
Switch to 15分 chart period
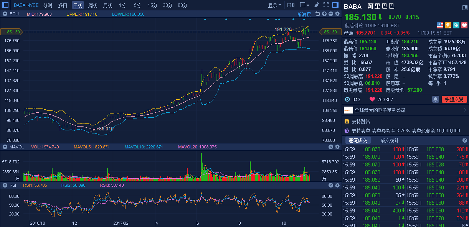(x=152, y=5)
